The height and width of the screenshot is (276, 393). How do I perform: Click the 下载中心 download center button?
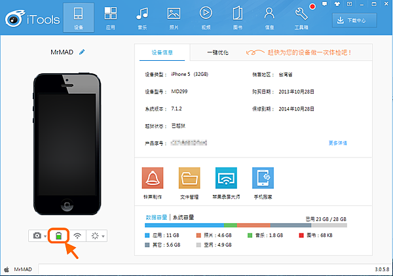click(354, 20)
